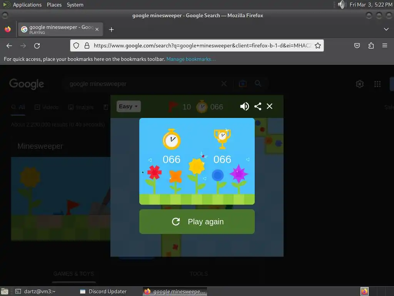Viewport: 394px width, 296px height.
Task: Close the google minesweeper tab
Action: click(x=97, y=29)
